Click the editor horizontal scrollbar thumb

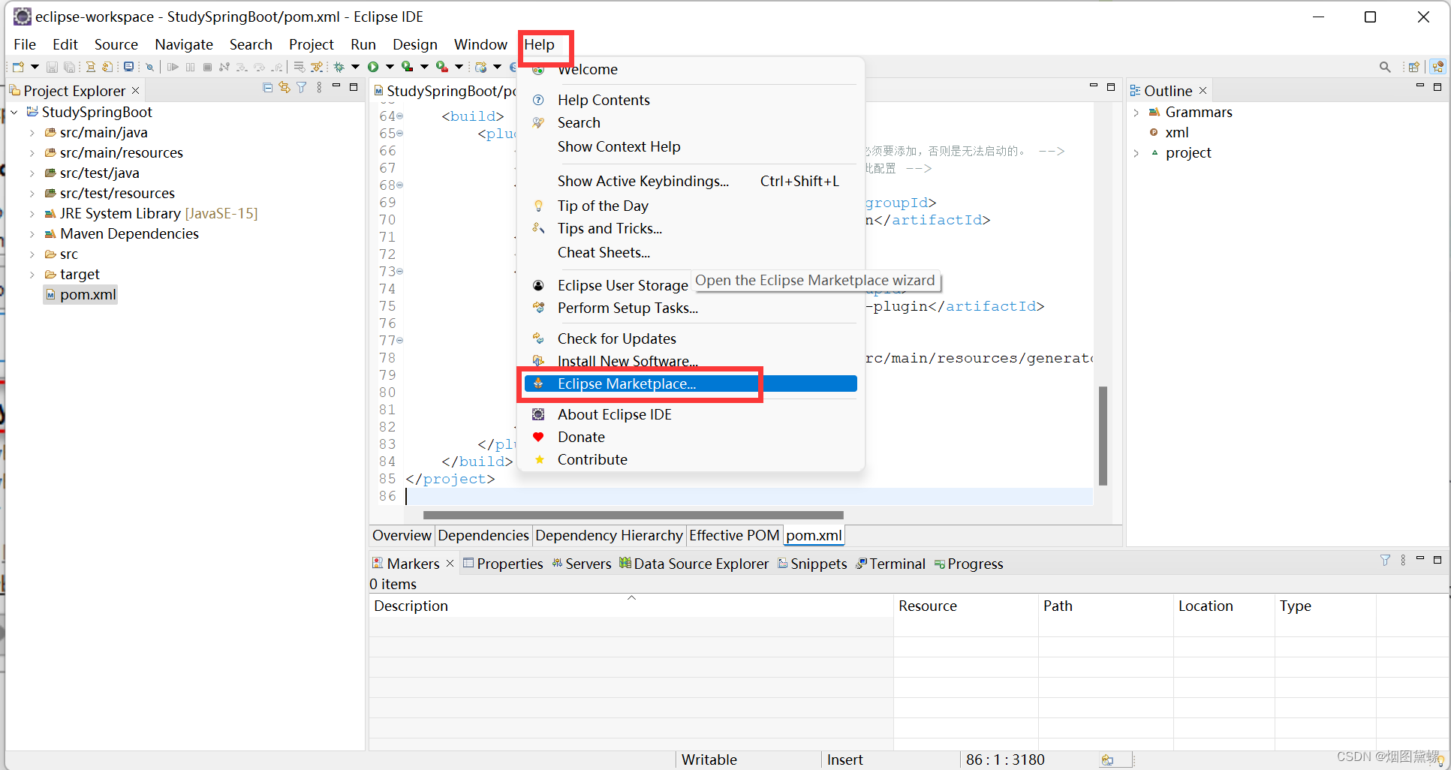pyautogui.click(x=633, y=515)
